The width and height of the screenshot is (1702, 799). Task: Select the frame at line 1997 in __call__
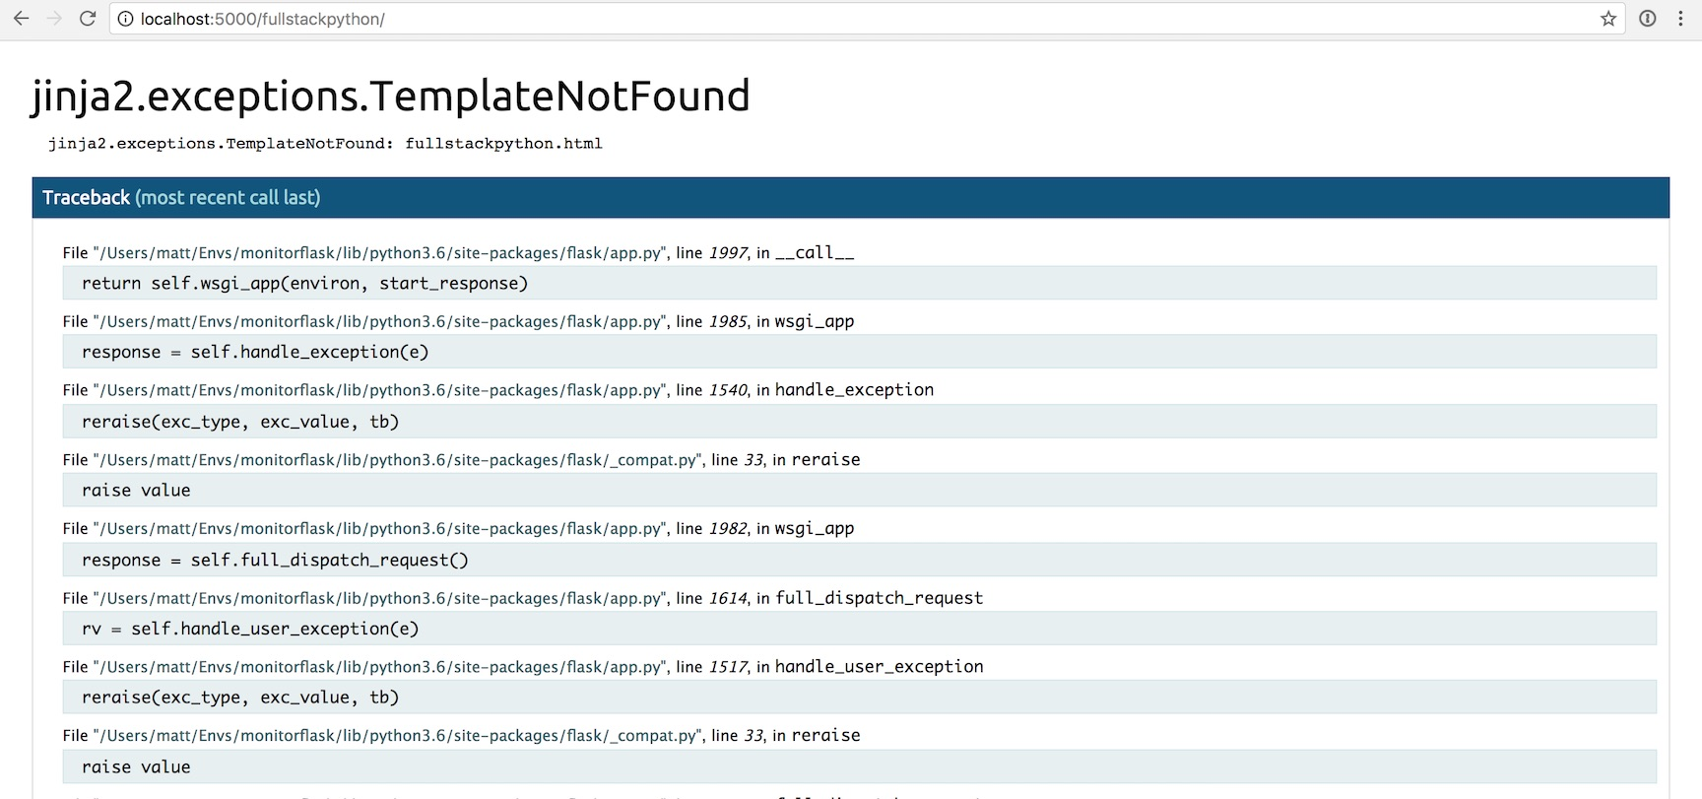458,253
